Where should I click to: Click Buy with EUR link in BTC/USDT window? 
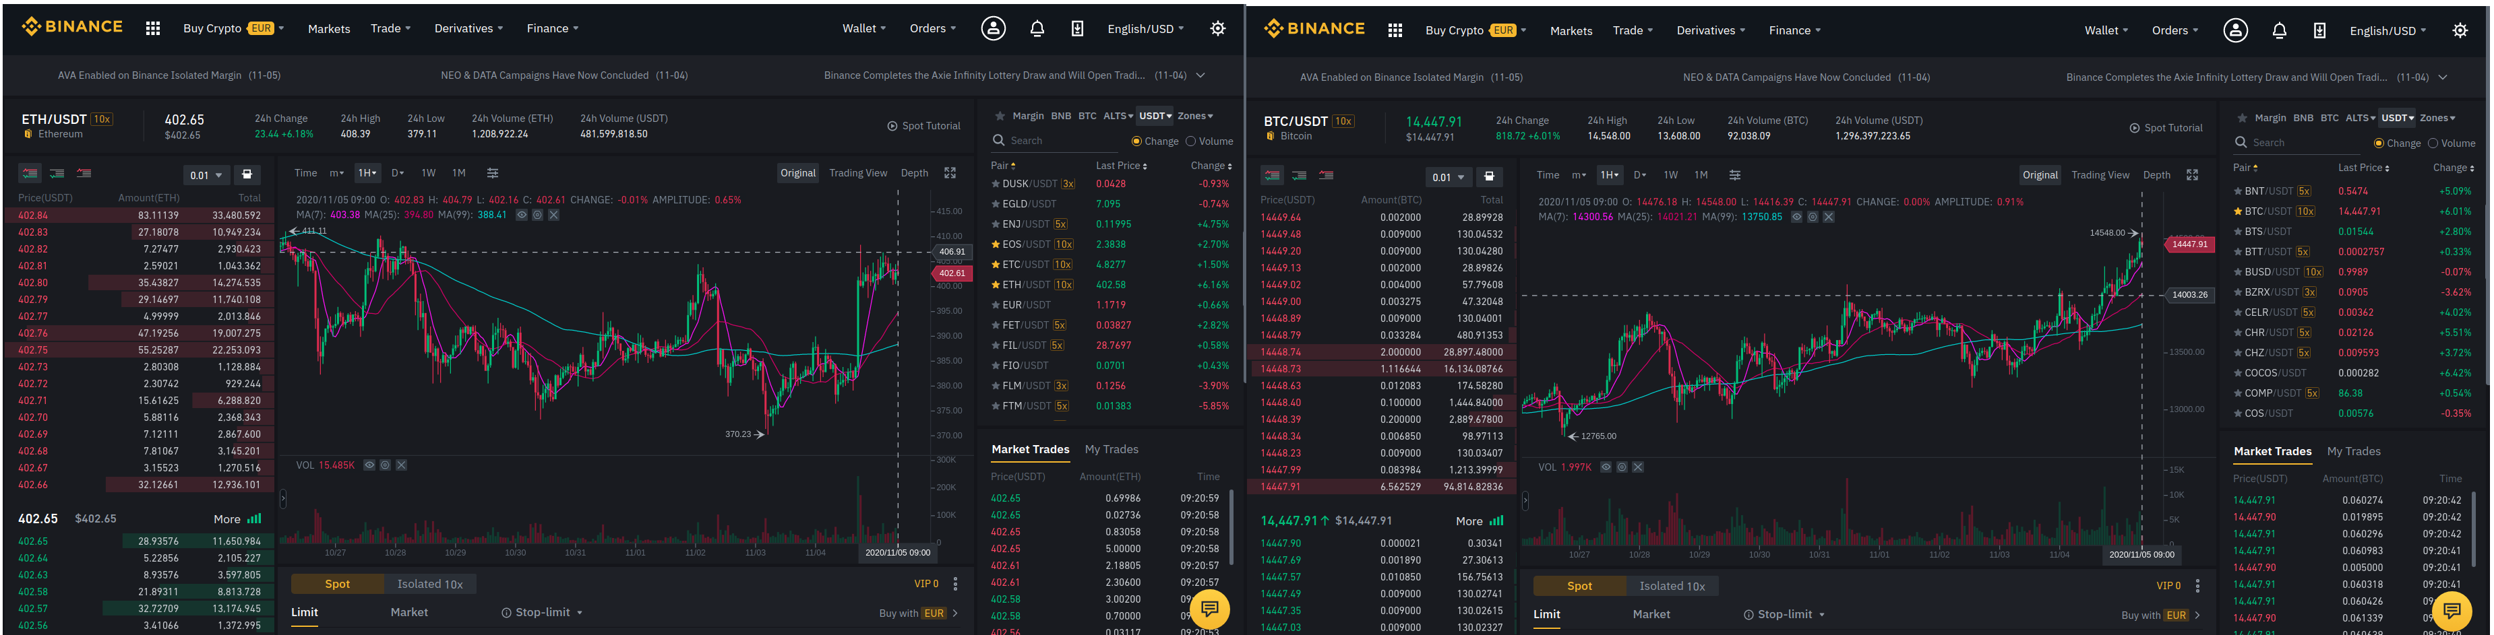point(2160,615)
